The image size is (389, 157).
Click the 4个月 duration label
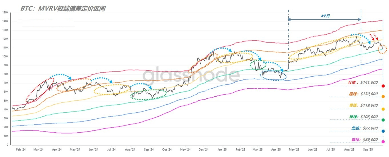pyautogui.click(x=325, y=16)
